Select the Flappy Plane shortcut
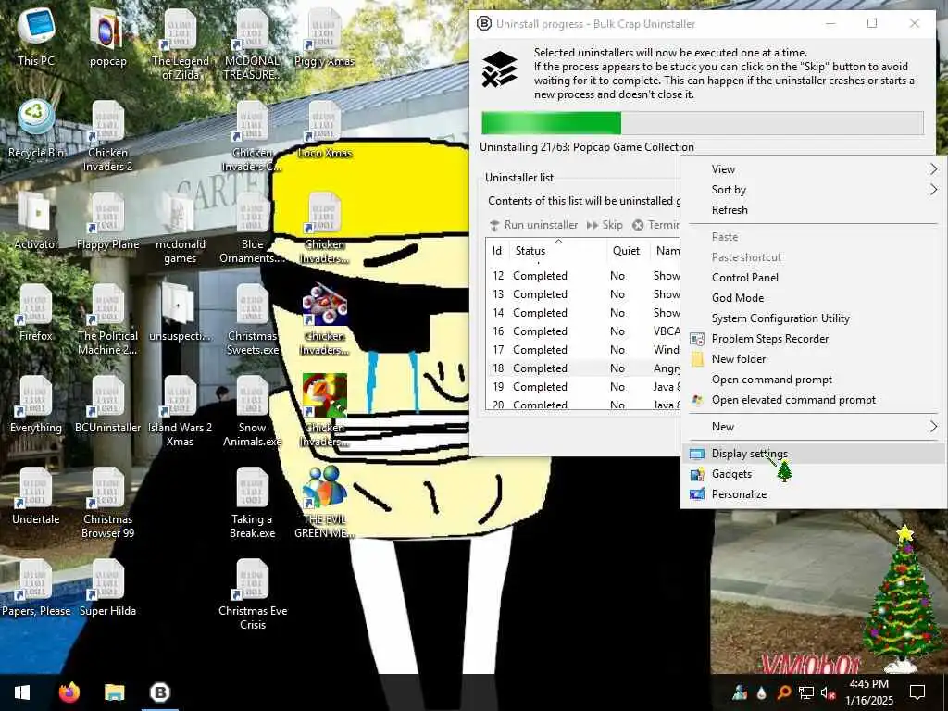The height and width of the screenshot is (711, 948). (x=107, y=220)
